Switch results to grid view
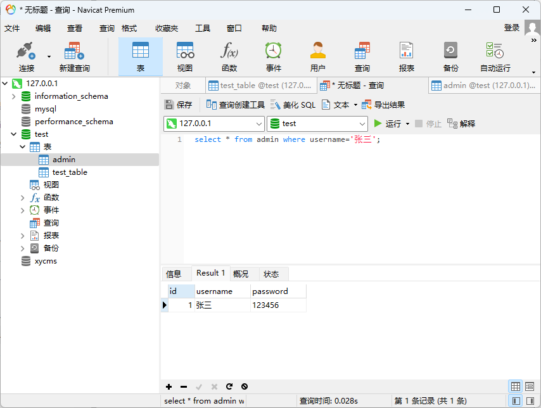 tap(516, 386)
